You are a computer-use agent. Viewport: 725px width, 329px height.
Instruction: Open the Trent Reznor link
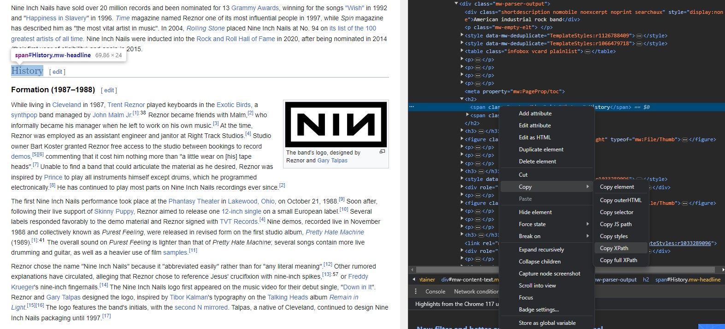click(x=126, y=105)
